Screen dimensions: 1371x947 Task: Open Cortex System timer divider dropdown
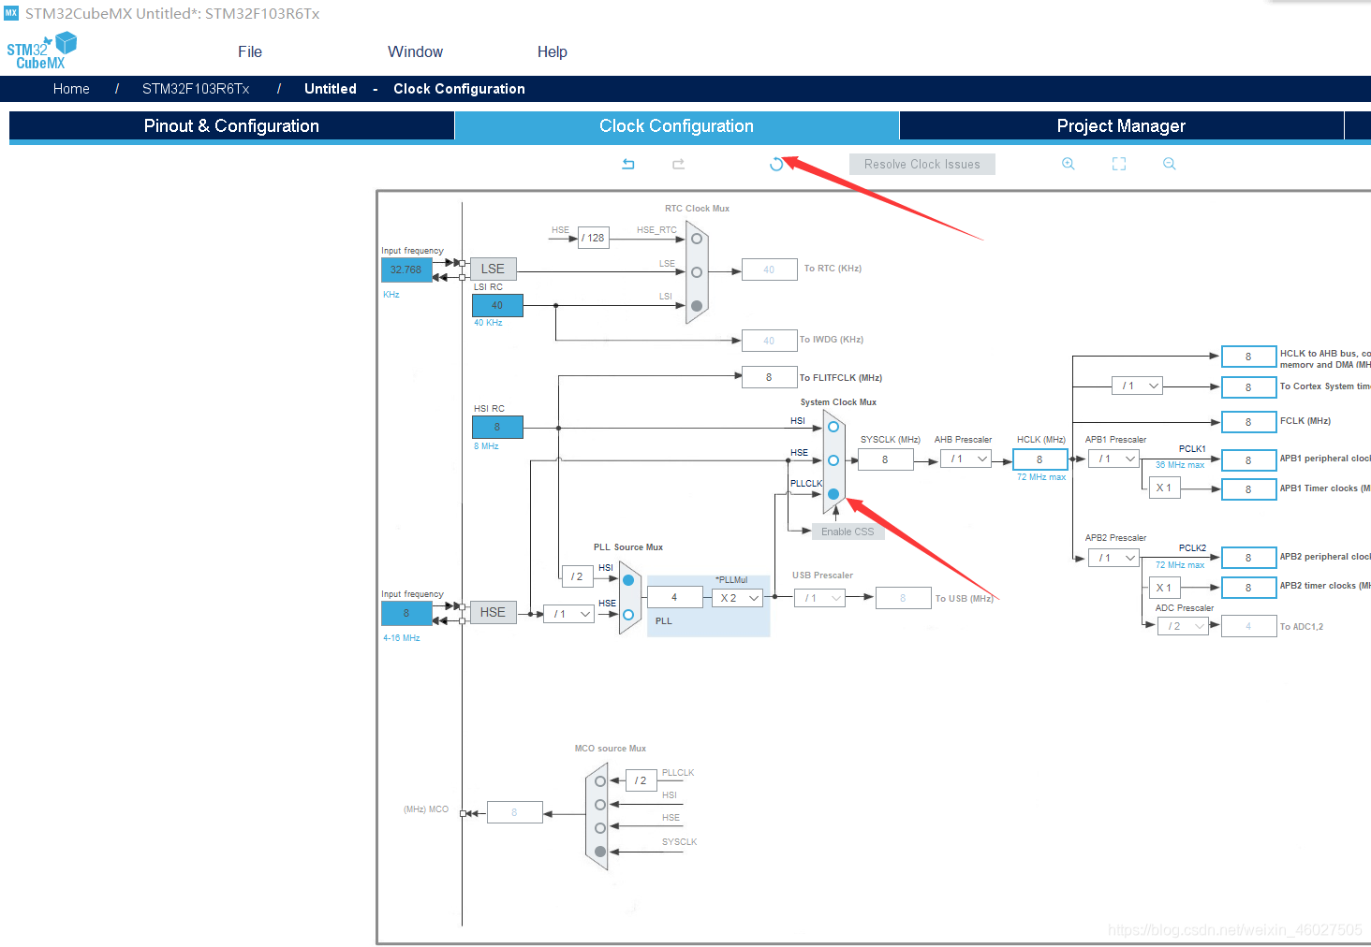click(x=1137, y=386)
